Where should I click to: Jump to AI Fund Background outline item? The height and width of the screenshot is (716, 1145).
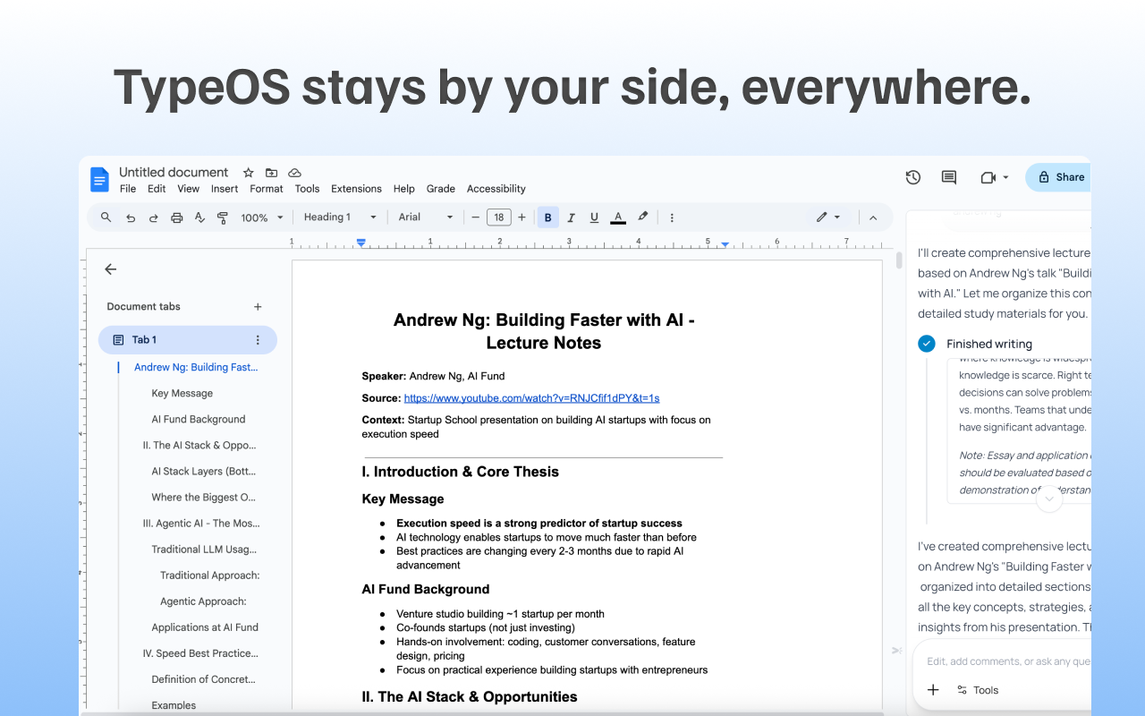click(199, 419)
